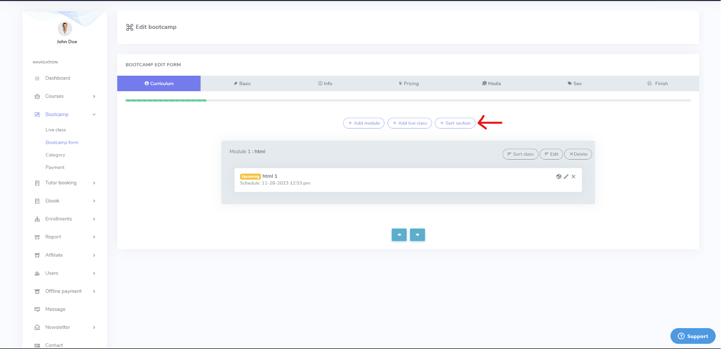Open the Message sidebar item
Viewport: 721px width, 349px height.
click(55, 309)
